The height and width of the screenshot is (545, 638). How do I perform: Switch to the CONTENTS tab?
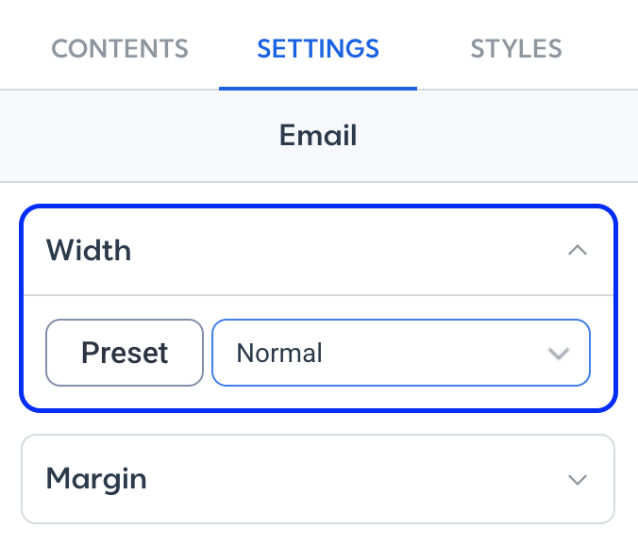(x=120, y=49)
